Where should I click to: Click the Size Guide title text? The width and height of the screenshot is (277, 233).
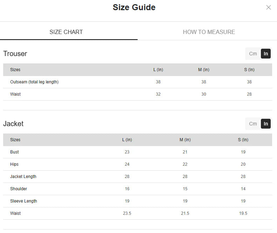134,7
